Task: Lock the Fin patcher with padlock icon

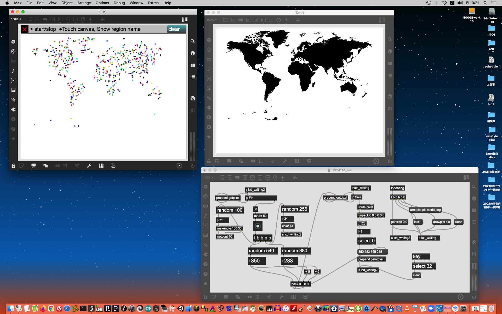Action: pos(13,166)
